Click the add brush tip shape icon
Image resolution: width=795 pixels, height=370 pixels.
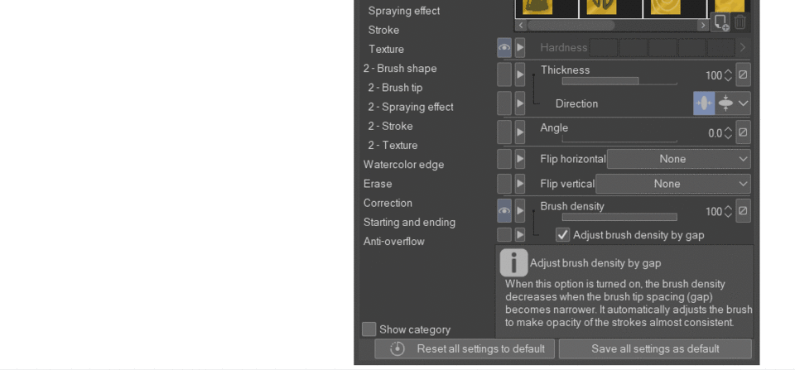point(721,22)
